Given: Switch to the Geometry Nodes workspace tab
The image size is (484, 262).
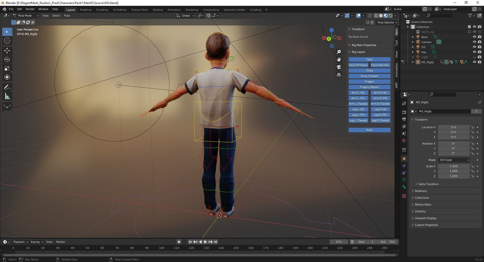Looking at the screenshot, I should tap(234, 10).
